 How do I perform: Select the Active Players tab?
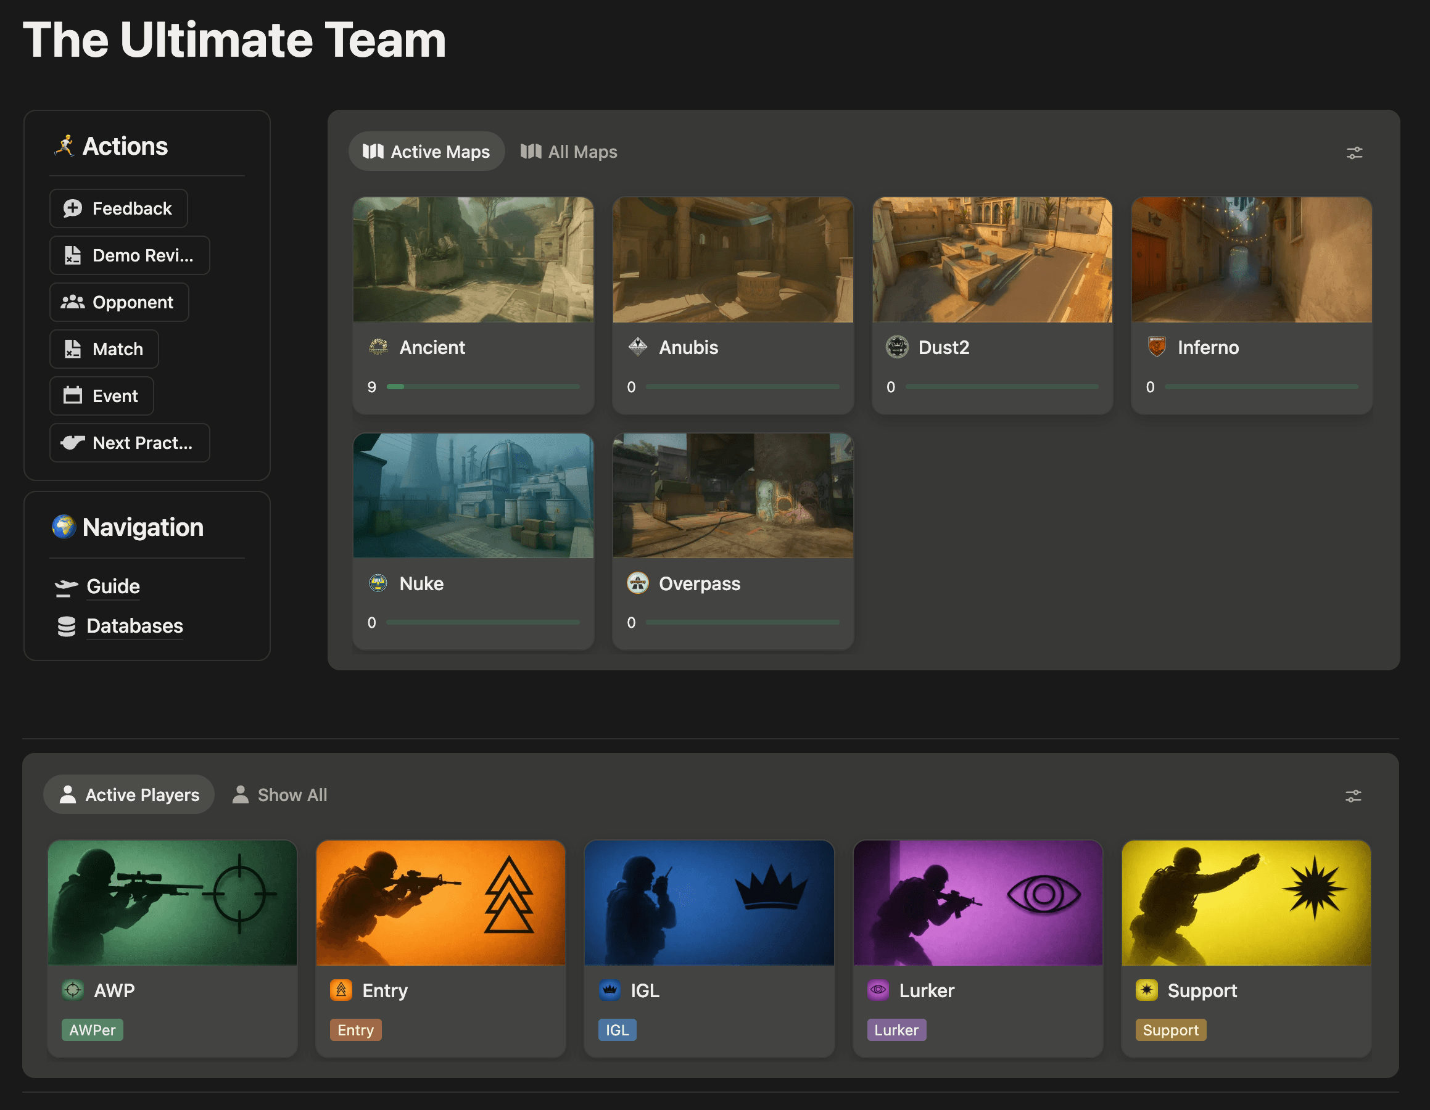[x=129, y=794]
